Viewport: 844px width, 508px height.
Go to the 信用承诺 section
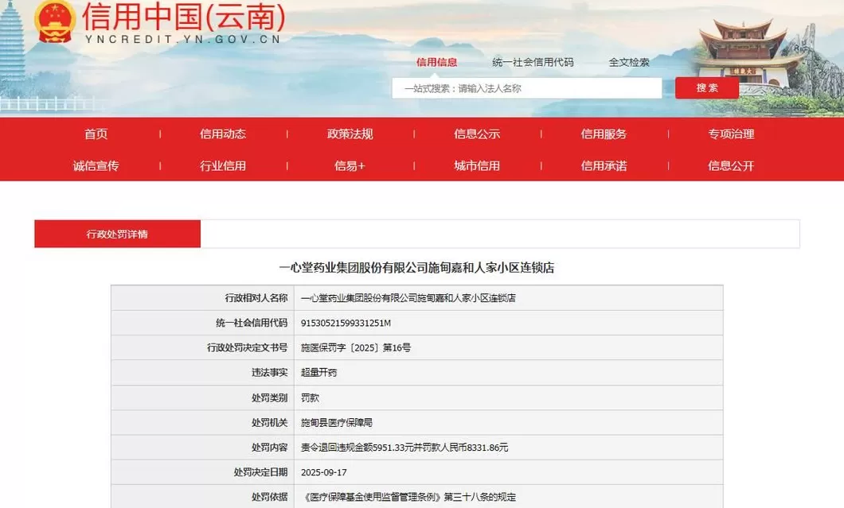(x=604, y=166)
